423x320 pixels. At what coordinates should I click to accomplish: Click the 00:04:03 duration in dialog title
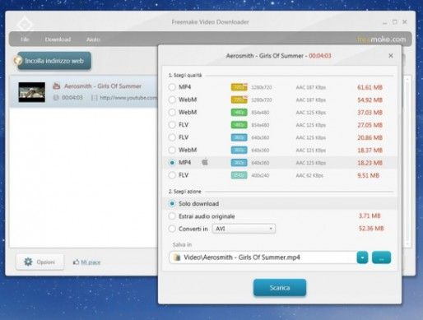click(x=320, y=56)
